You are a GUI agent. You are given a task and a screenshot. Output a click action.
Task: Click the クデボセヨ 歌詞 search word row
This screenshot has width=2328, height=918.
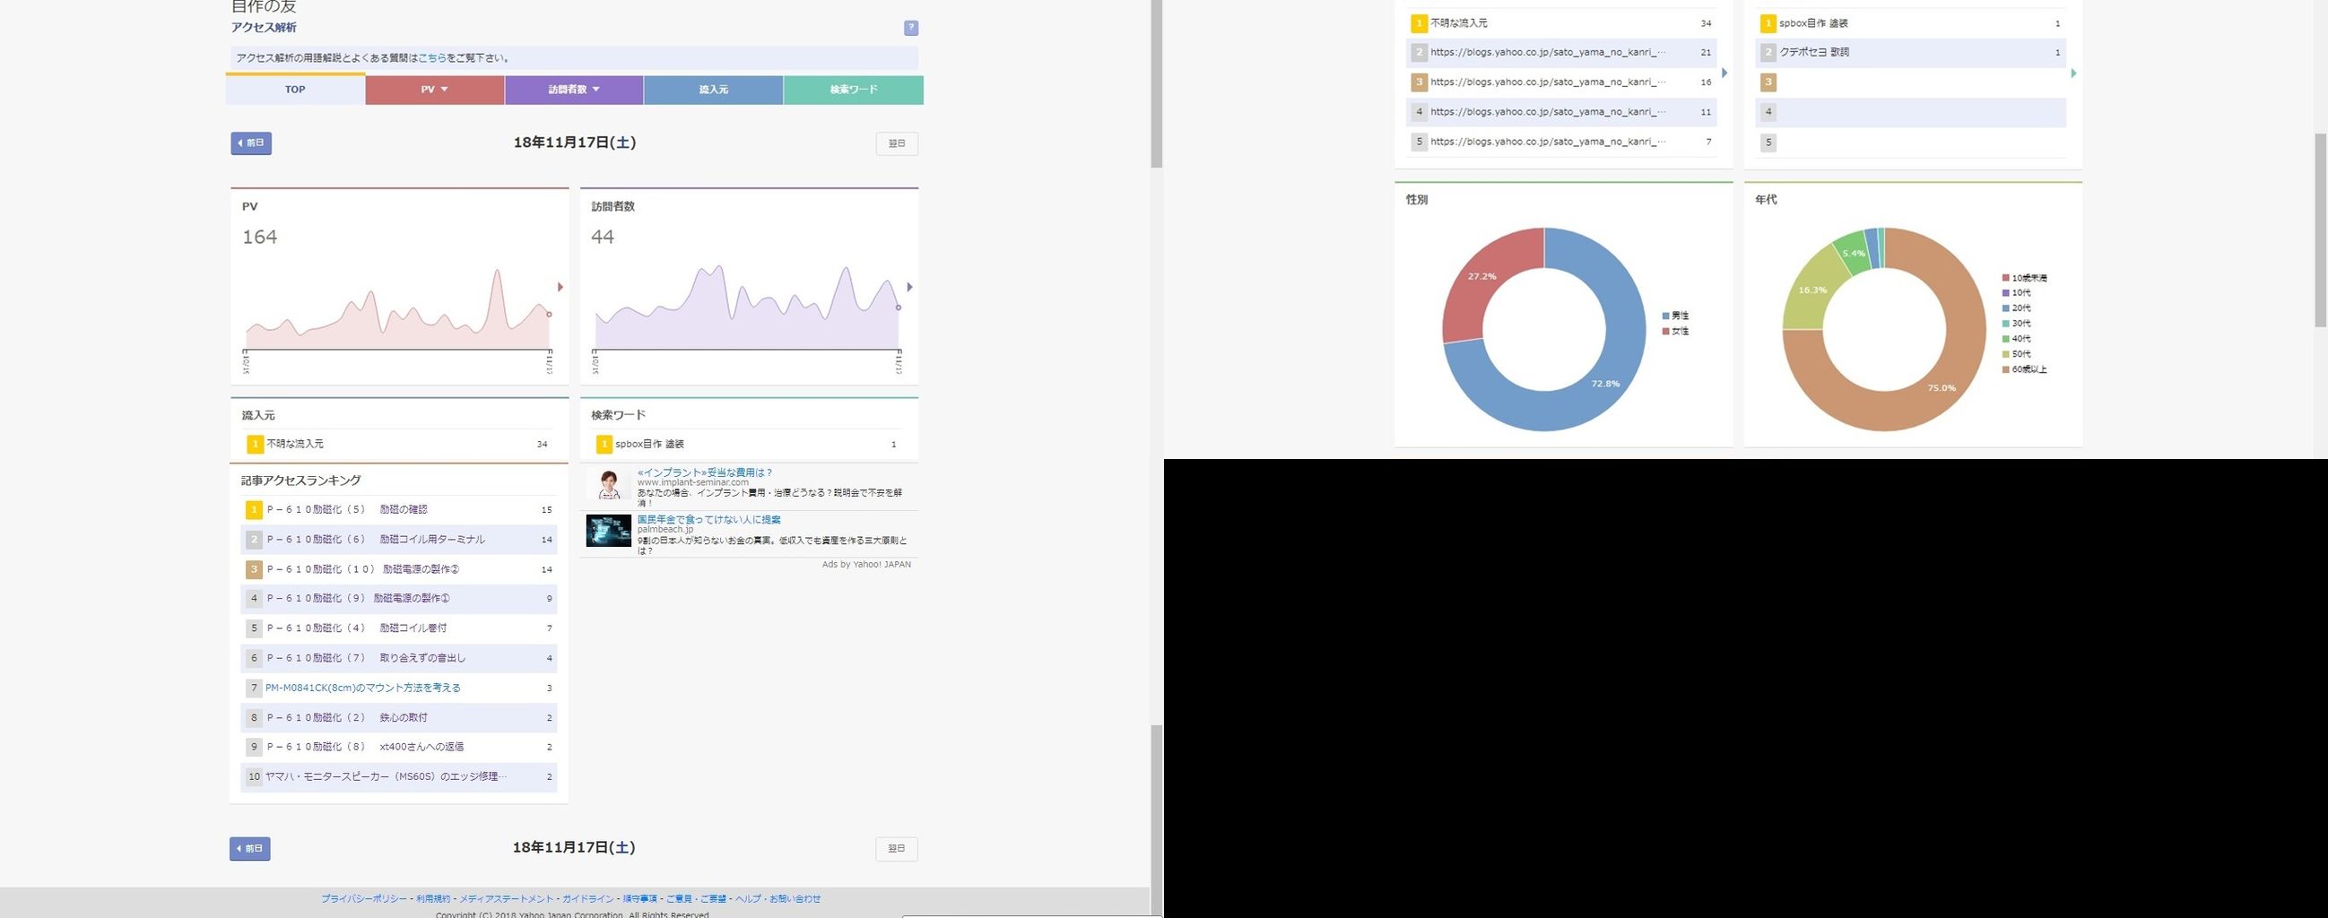point(1911,52)
